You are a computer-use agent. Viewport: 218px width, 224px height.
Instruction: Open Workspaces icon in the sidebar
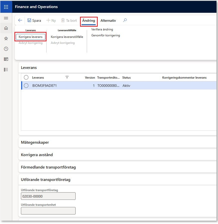tap(6, 59)
